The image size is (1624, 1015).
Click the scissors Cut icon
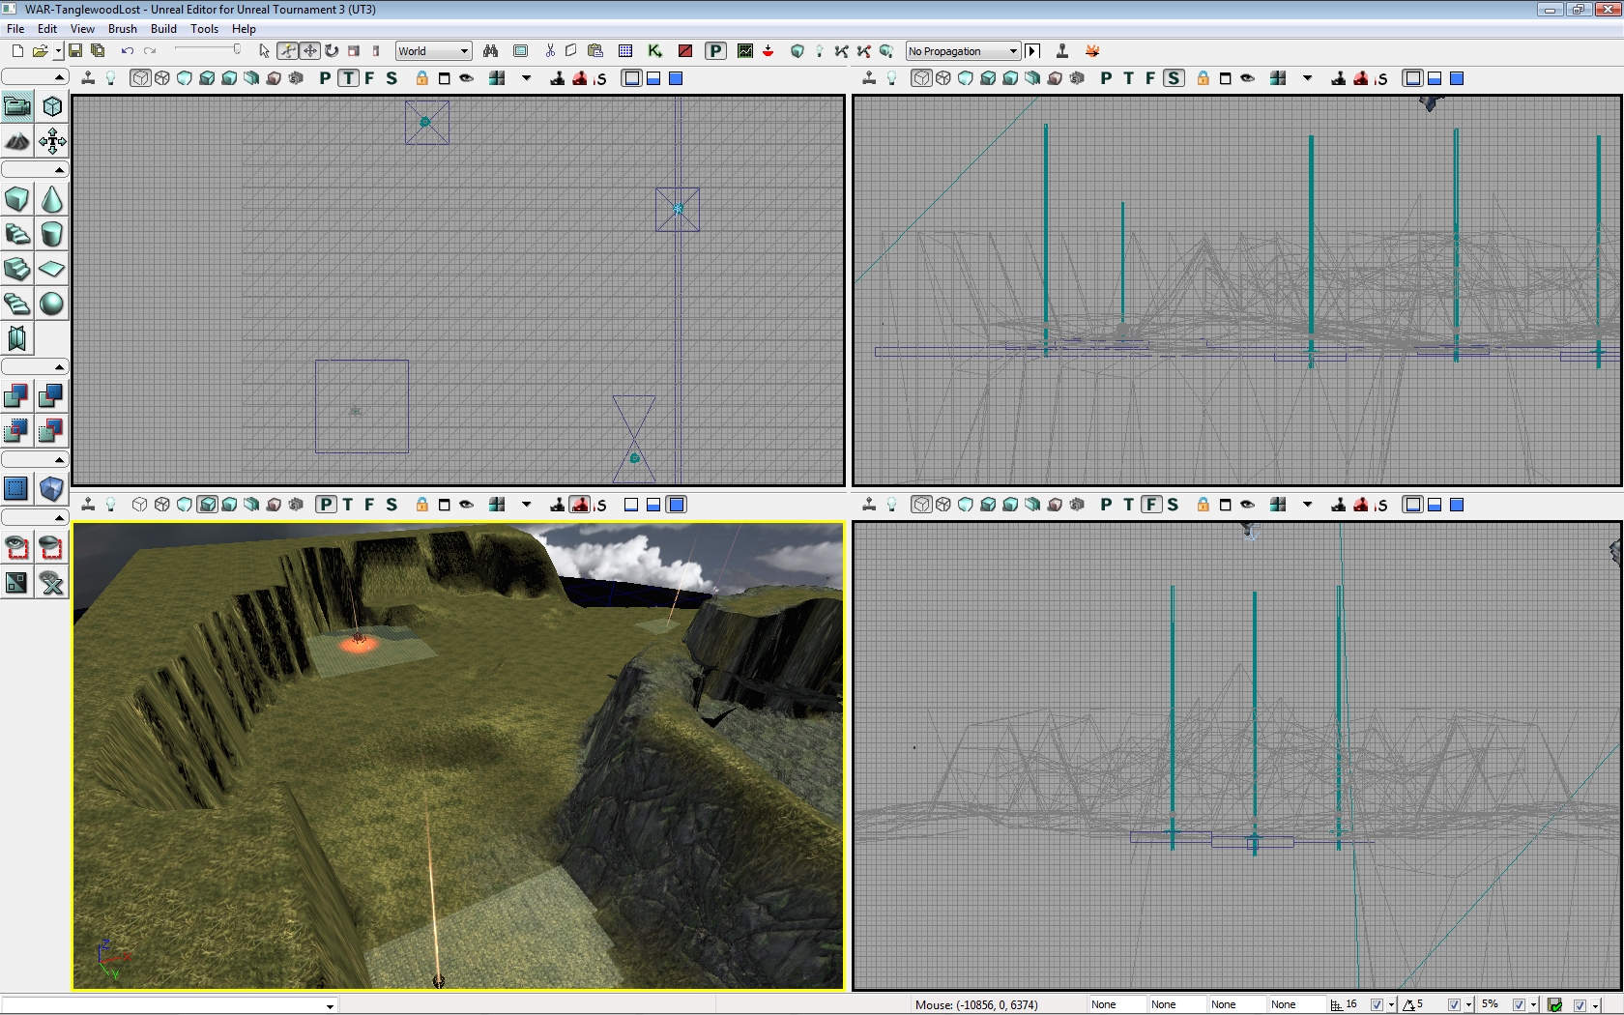pyautogui.click(x=550, y=51)
